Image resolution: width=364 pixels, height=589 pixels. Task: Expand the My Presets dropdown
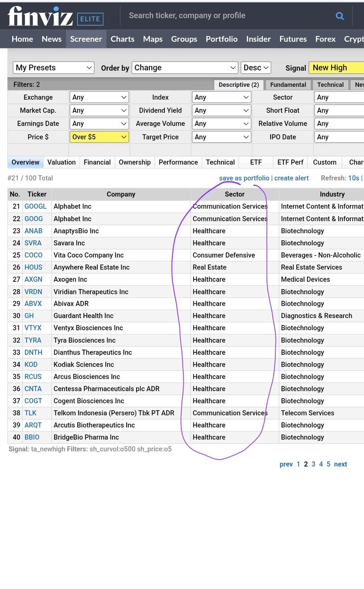(x=54, y=68)
